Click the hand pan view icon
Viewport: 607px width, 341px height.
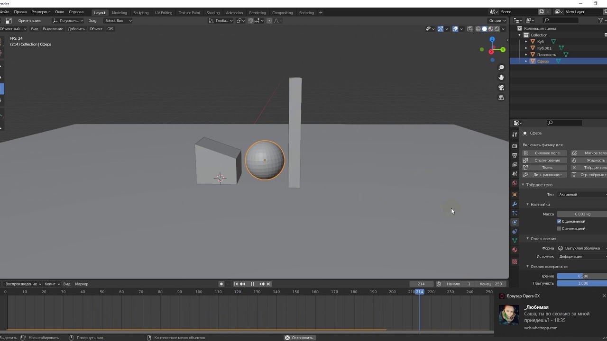(501, 77)
